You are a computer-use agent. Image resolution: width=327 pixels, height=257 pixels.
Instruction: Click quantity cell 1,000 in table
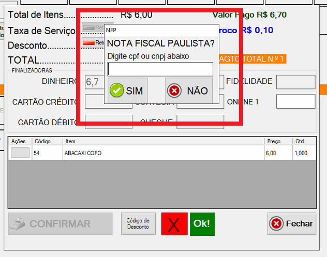tap(304, 153)
